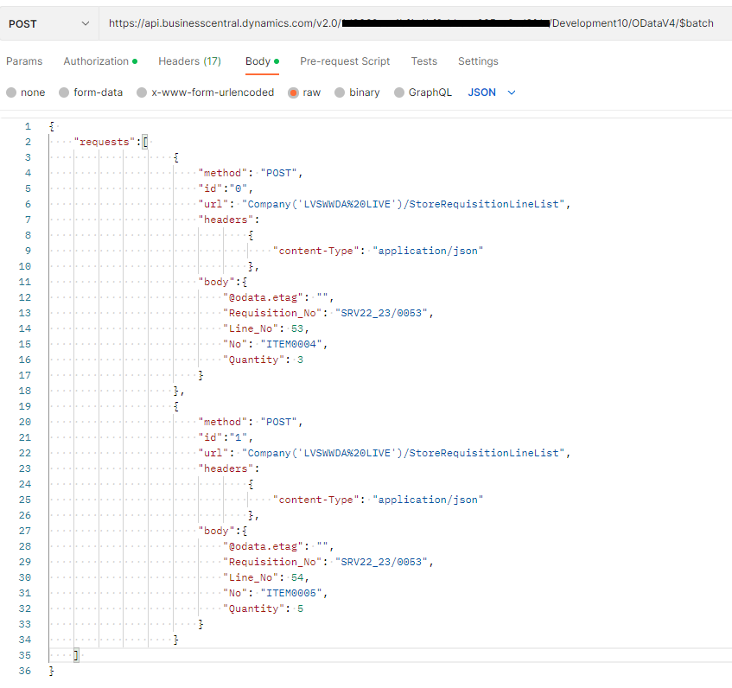Click the chevron next to POST method

85,23
